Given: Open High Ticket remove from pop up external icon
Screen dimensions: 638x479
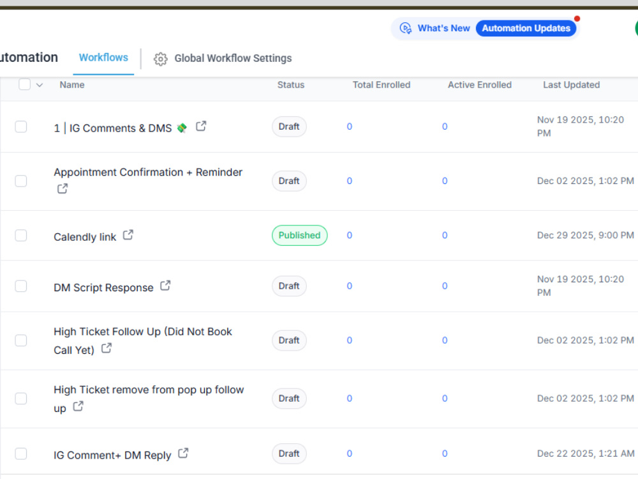Looking at the screenshot, I should (x=78, y=406).
